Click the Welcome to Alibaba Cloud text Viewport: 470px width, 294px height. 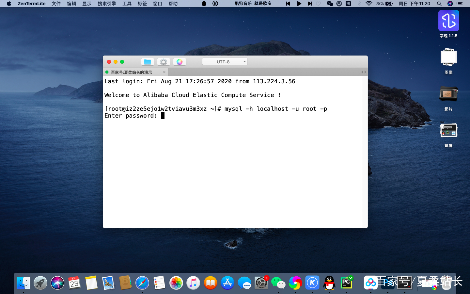193,95
